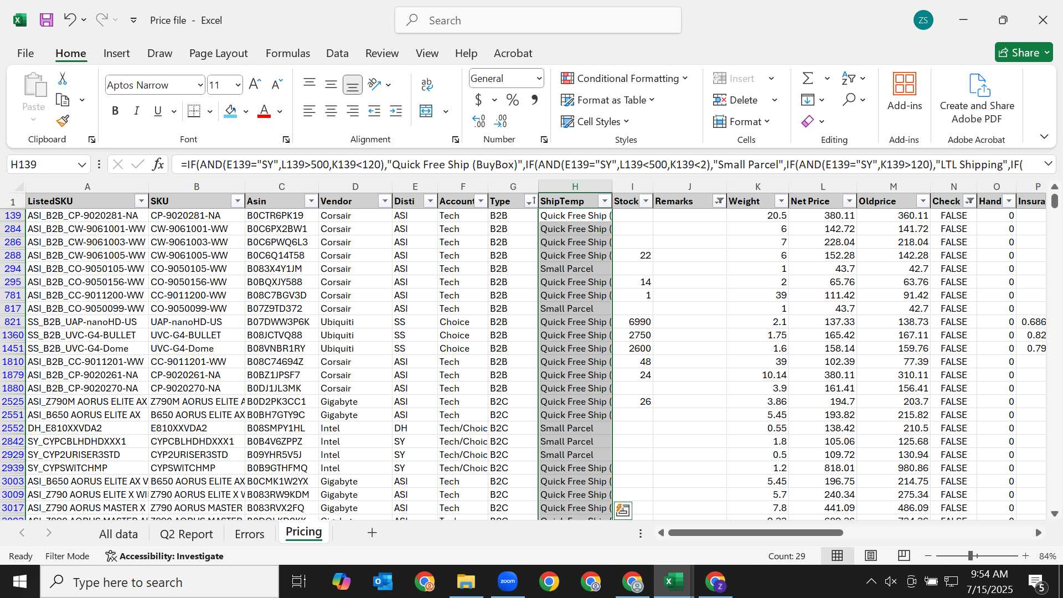The width and height of the screenshot is (1063, 598).
Task: Increase font size with the large A icon
Action: click(255, 85)
